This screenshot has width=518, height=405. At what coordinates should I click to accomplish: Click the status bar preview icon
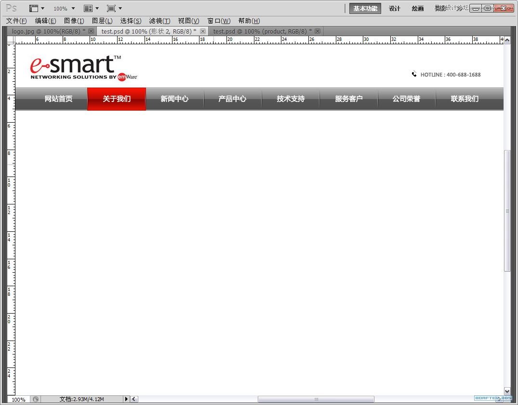36,399
